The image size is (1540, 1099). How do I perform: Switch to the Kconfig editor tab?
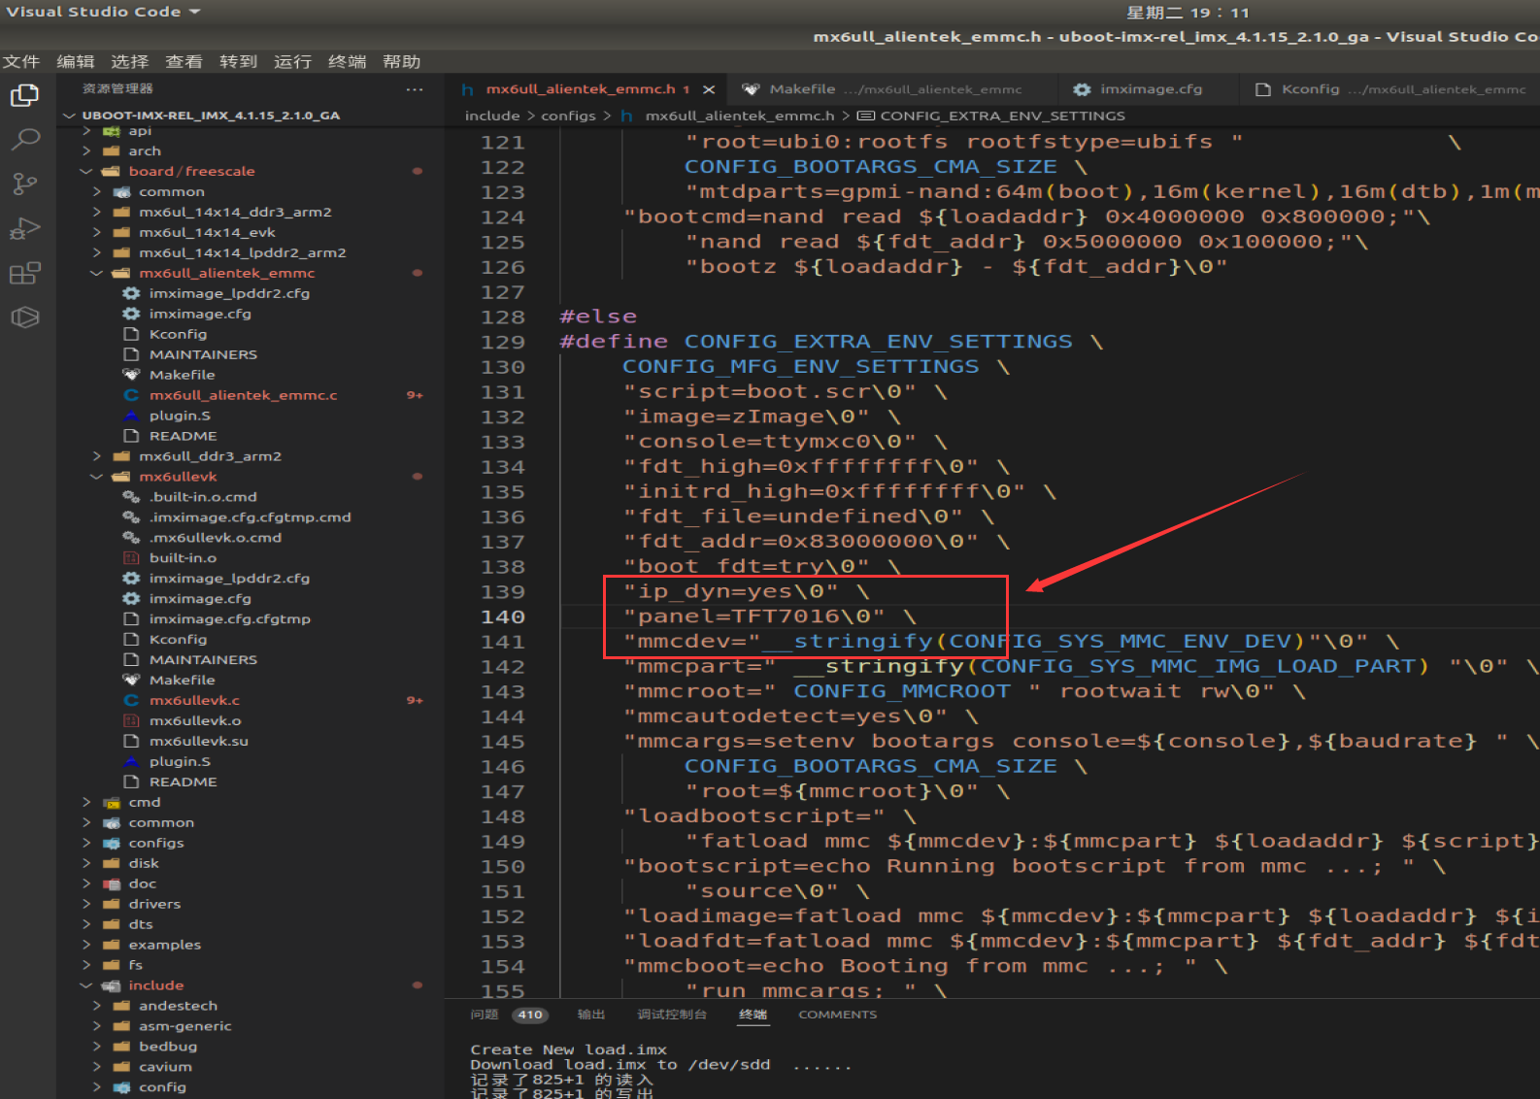1390,89
